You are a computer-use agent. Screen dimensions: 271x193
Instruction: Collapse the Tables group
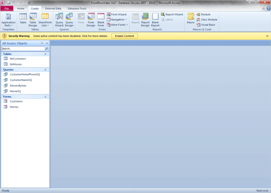(x=45, y=54)
